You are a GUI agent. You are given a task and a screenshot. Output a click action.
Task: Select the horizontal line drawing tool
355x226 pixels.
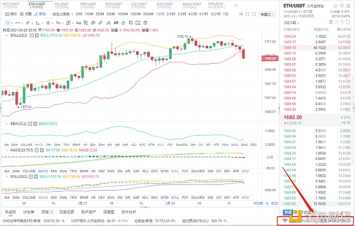pyautogui.click(x=18, y=23)
